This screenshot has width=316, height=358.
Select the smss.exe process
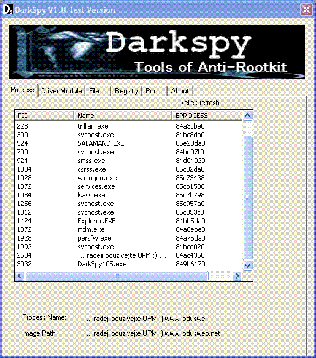pyautogui.click(x=128, y=161)
